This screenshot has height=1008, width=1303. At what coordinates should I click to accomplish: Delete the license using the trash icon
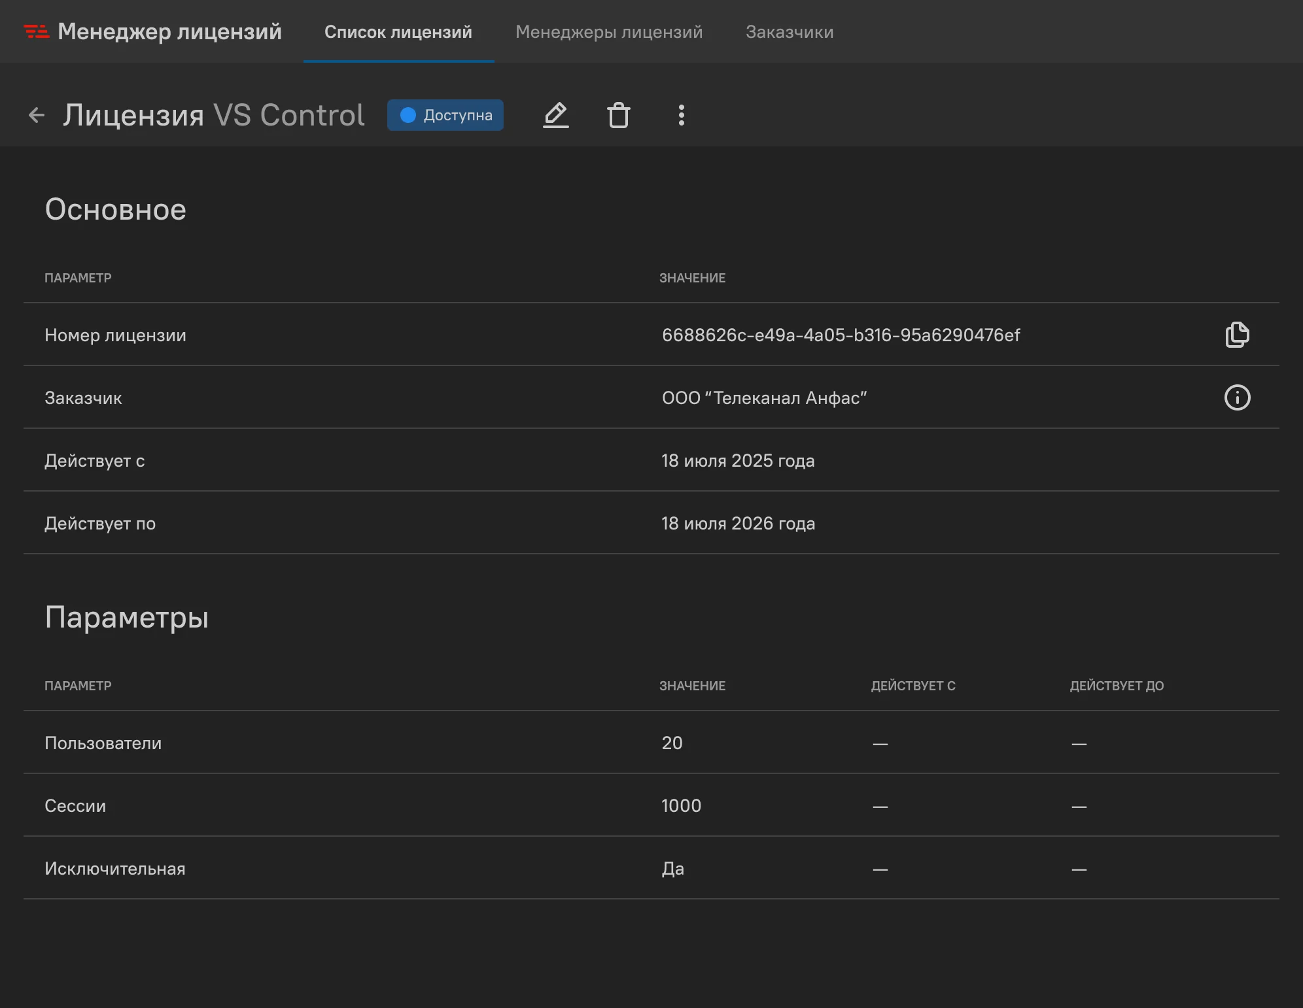(619, 115)
